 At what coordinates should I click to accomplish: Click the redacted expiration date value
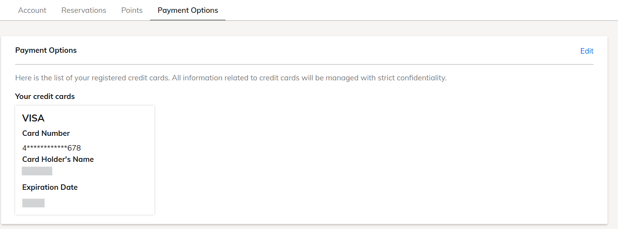(33, 203)
